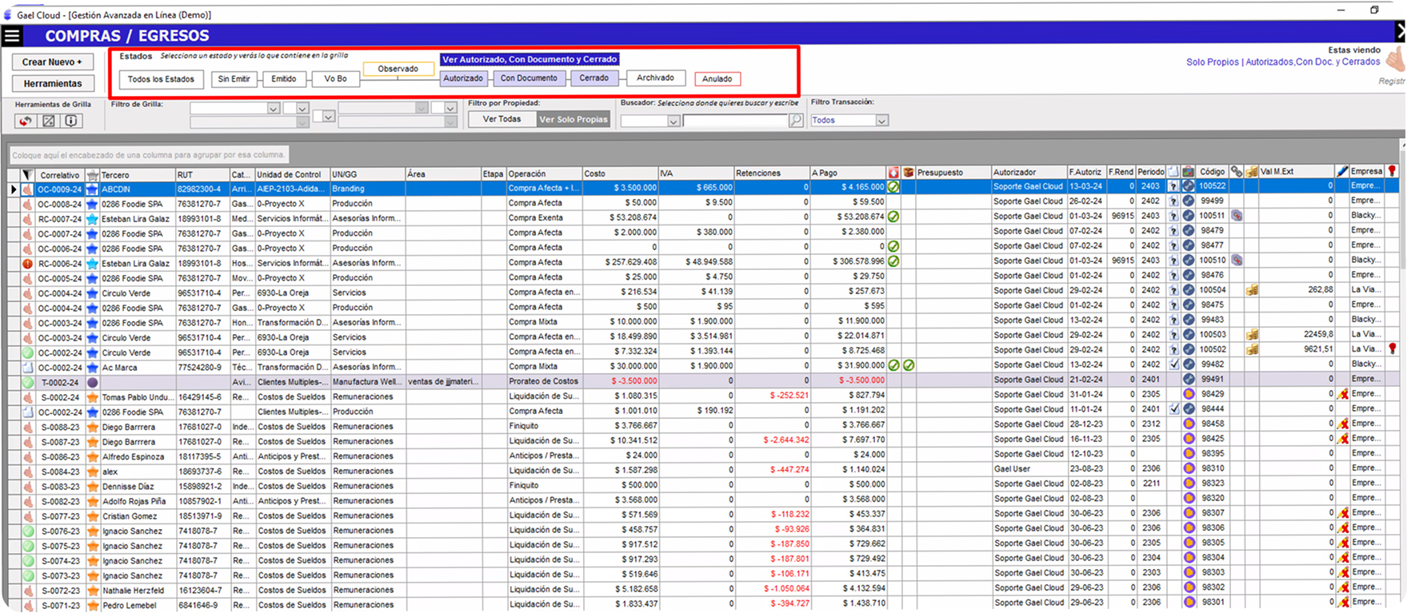1407x613 pixels.
Task: Click the funnel filter icon in grid header
Action: click(x=26, y=175)
